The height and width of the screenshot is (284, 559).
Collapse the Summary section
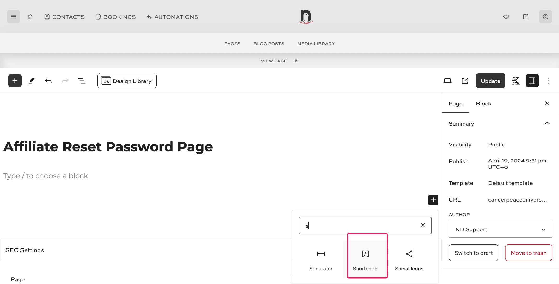(x=547, y=123)
